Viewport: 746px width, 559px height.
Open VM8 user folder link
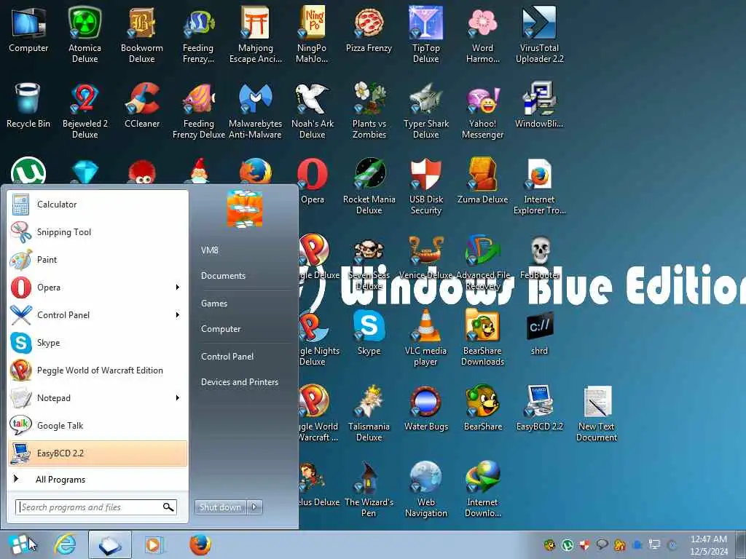[x=209, y=250]
